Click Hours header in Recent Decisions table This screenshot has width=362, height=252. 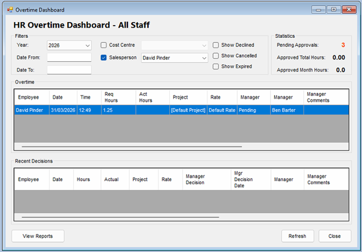point(87,179)
